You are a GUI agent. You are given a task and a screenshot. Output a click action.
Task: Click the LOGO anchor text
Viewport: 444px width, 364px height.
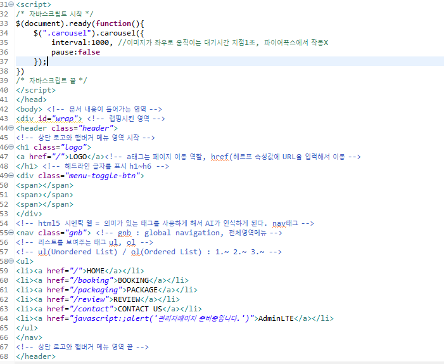(x=78, y=157)
